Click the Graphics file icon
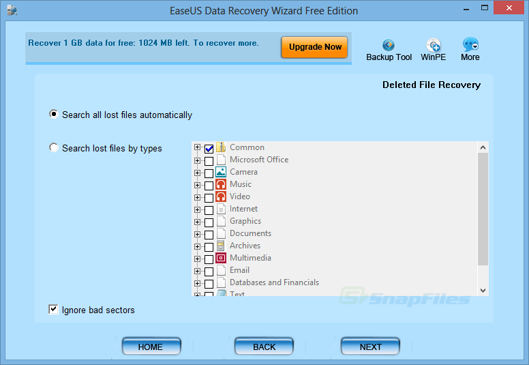529x365 pixels. pyautogui.click(x=221, y=221)
